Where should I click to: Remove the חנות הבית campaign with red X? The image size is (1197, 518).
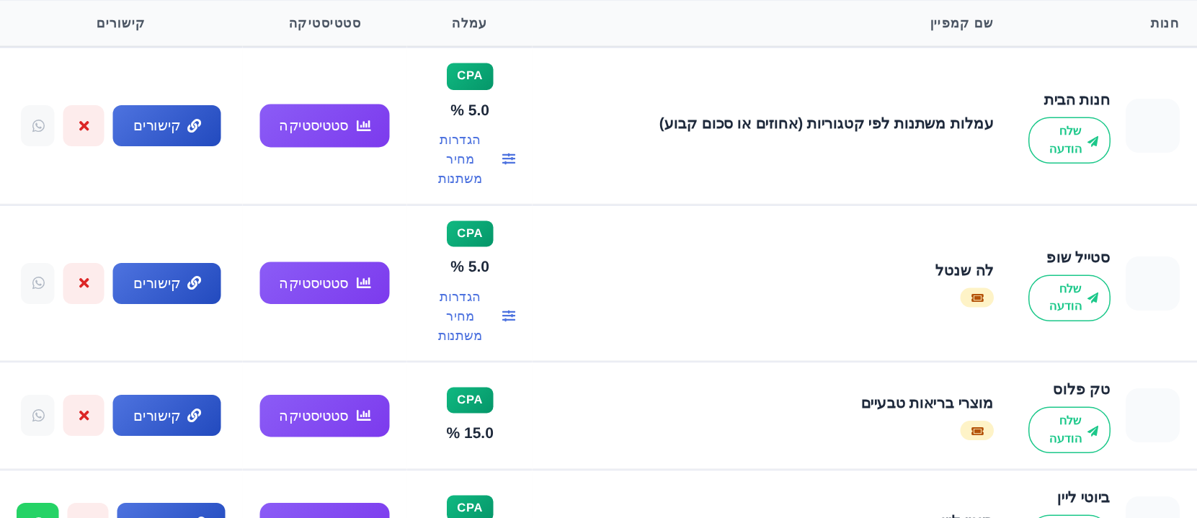[84, 126]
